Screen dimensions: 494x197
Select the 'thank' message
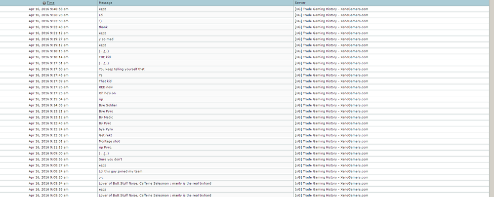click(103, 27)
